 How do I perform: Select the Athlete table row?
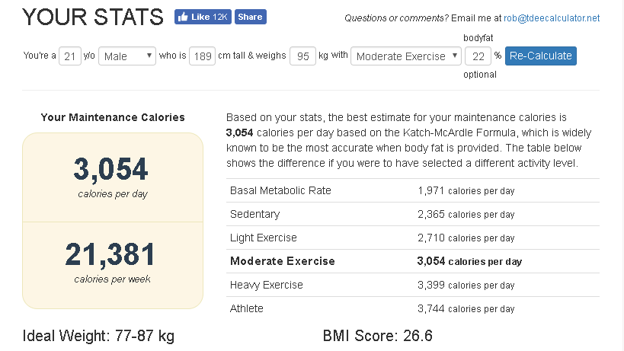pos(413,308)
